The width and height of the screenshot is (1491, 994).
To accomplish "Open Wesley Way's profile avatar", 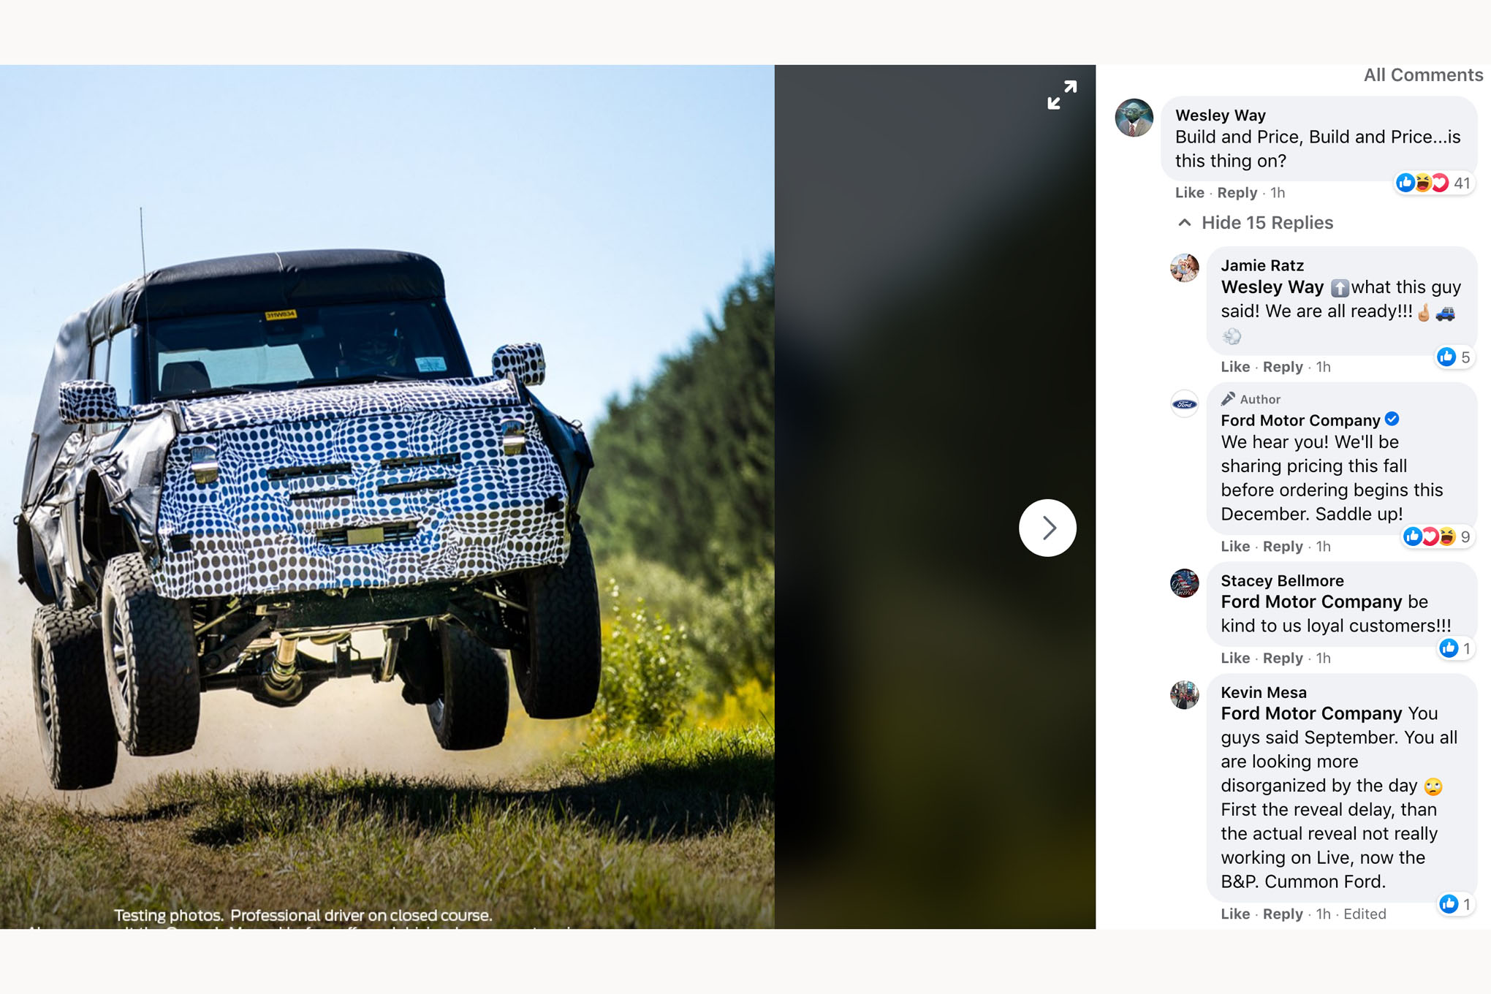I will point(1134,118).
